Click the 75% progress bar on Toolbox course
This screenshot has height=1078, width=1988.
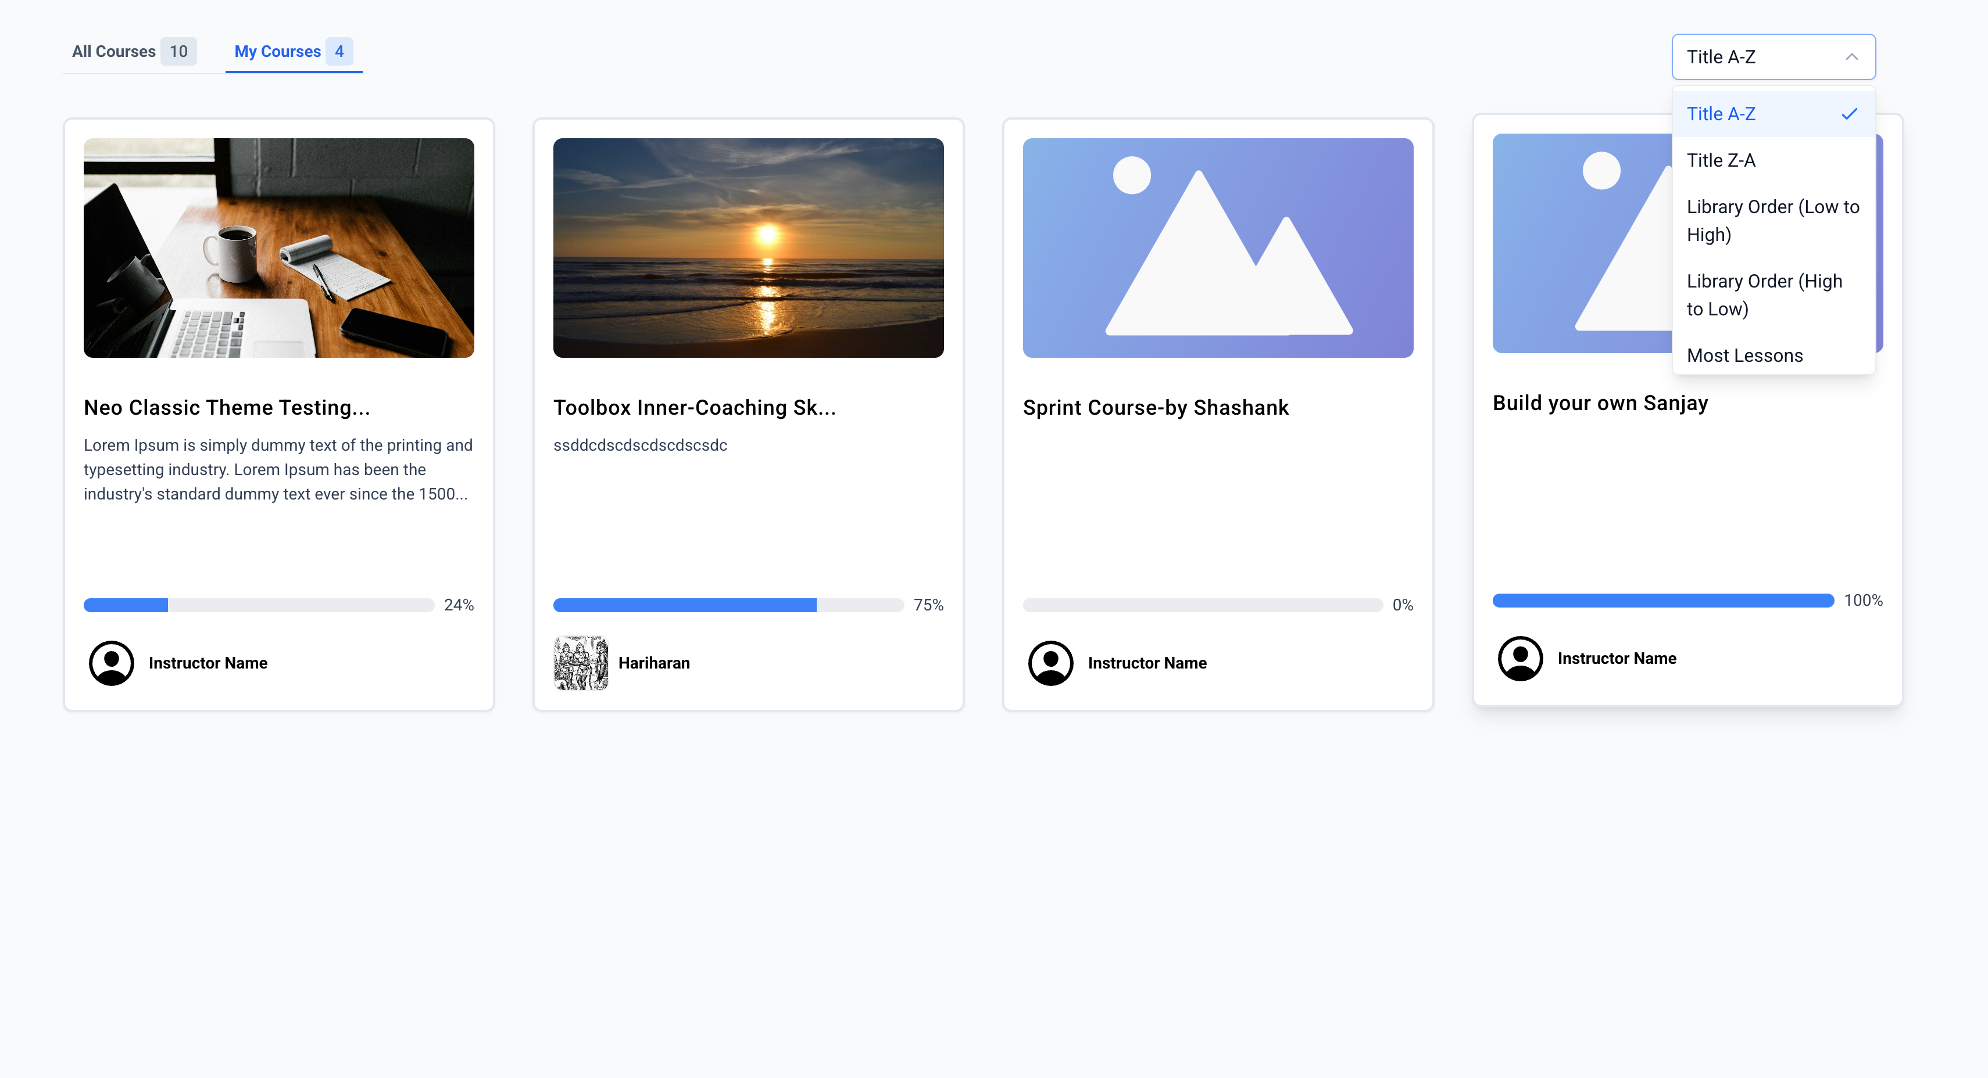[x=728, y=605]
